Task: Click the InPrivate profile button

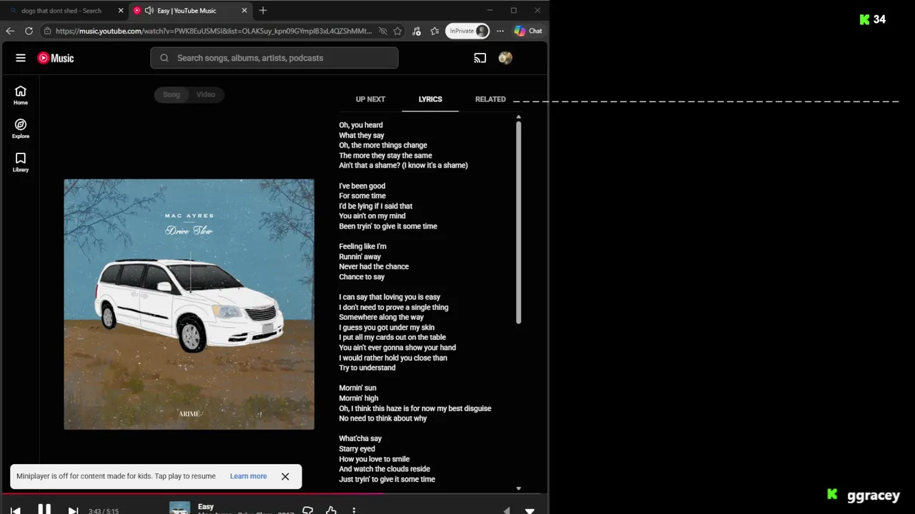Action: tap(468, 31)
